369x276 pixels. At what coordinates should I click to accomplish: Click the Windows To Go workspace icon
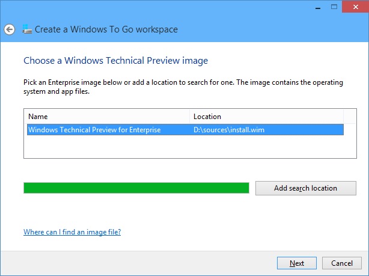point(27,29)
